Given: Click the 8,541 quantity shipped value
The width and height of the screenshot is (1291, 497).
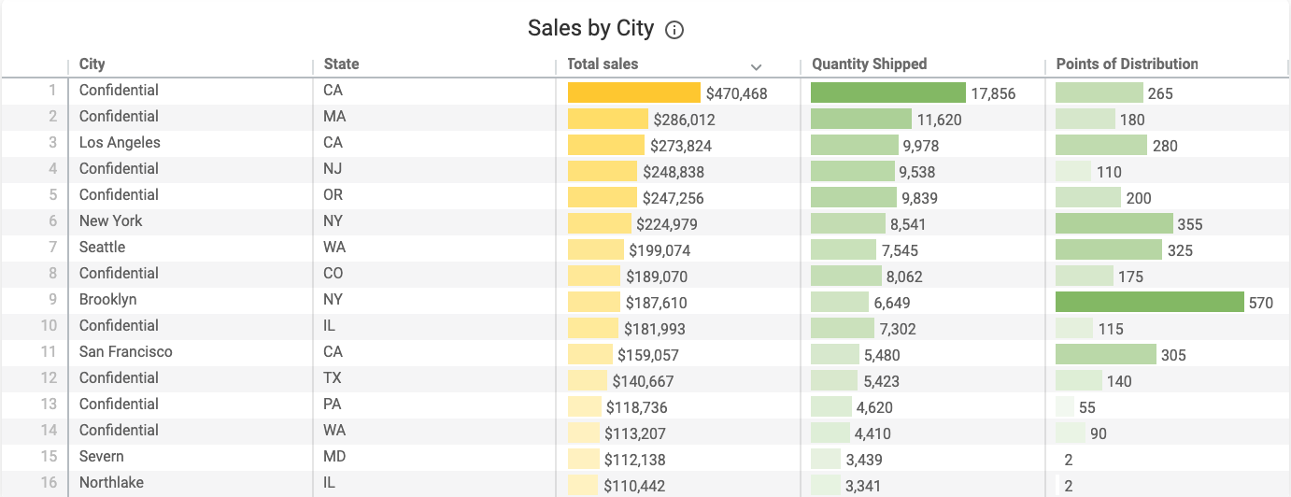Looking at the screenshot, I should point(908,224).
